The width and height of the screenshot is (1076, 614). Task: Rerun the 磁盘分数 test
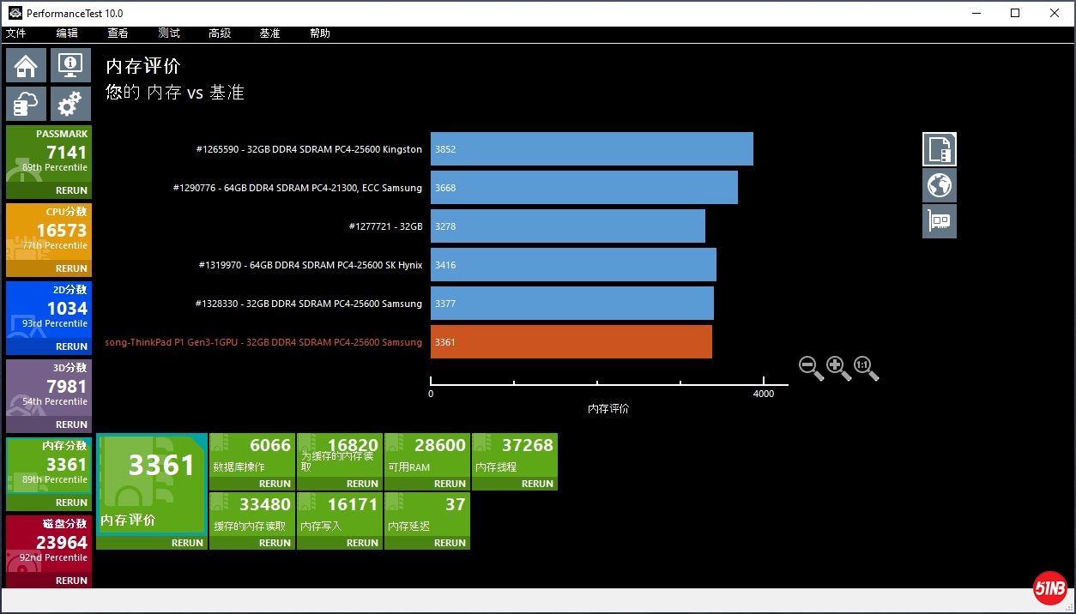(71, 581)
